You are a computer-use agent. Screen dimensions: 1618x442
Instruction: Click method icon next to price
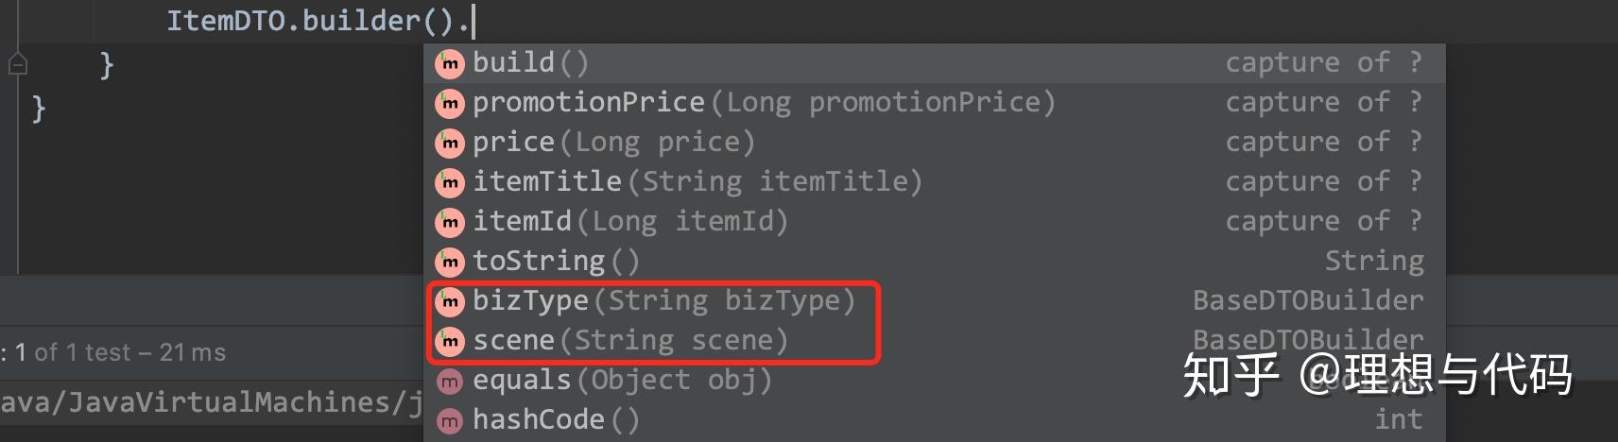(449, 143)
